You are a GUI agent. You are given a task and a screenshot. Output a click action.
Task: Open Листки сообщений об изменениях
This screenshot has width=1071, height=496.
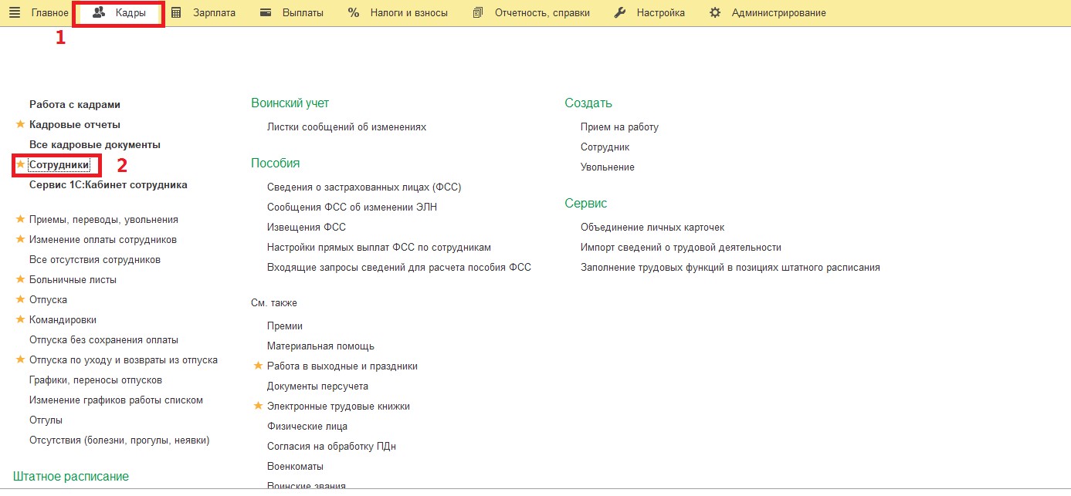[347, 127]
